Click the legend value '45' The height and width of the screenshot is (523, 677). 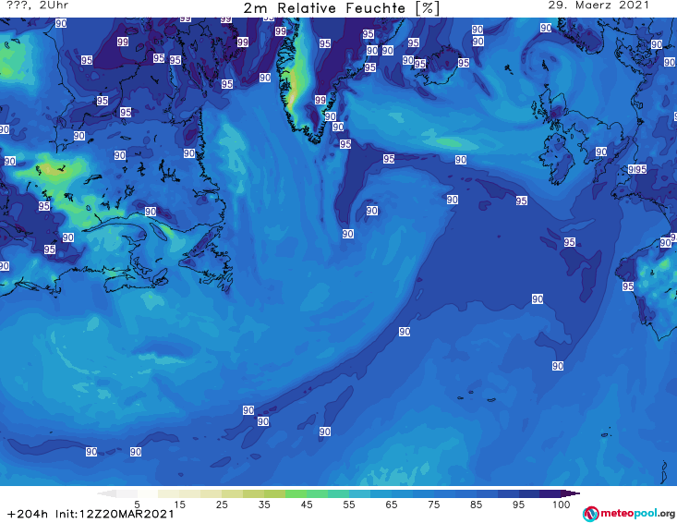click(x=307, y=505)
